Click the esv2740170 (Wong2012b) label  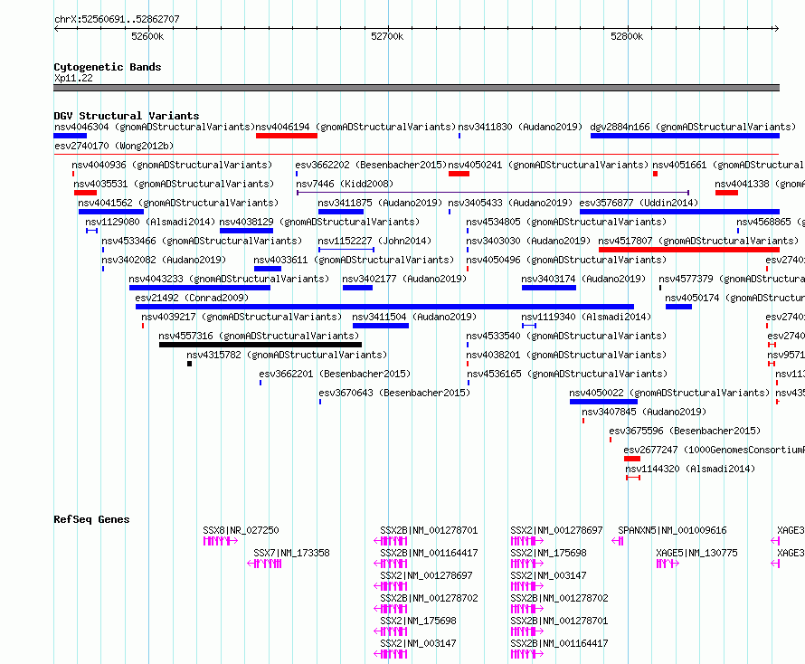pos(114,146)
